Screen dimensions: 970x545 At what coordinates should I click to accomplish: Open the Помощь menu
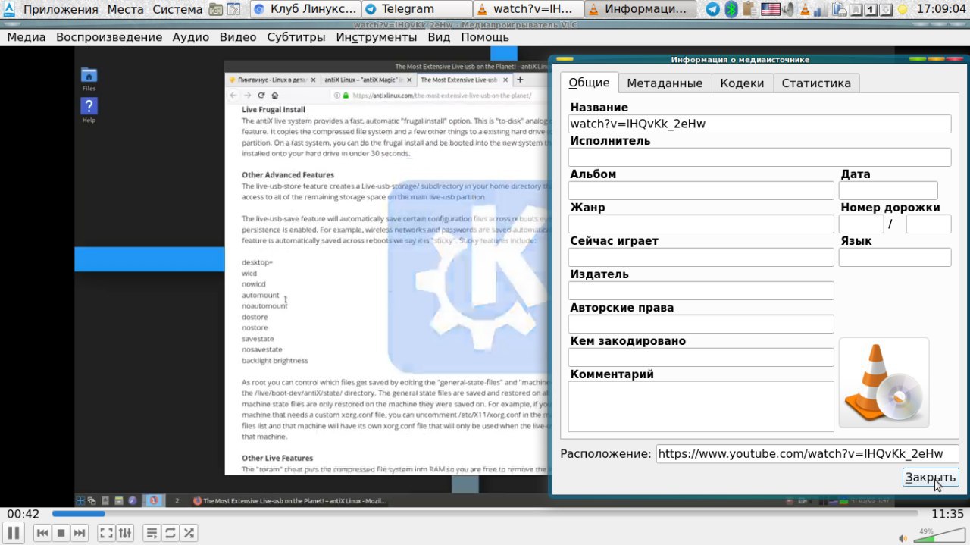pos(485,37)
